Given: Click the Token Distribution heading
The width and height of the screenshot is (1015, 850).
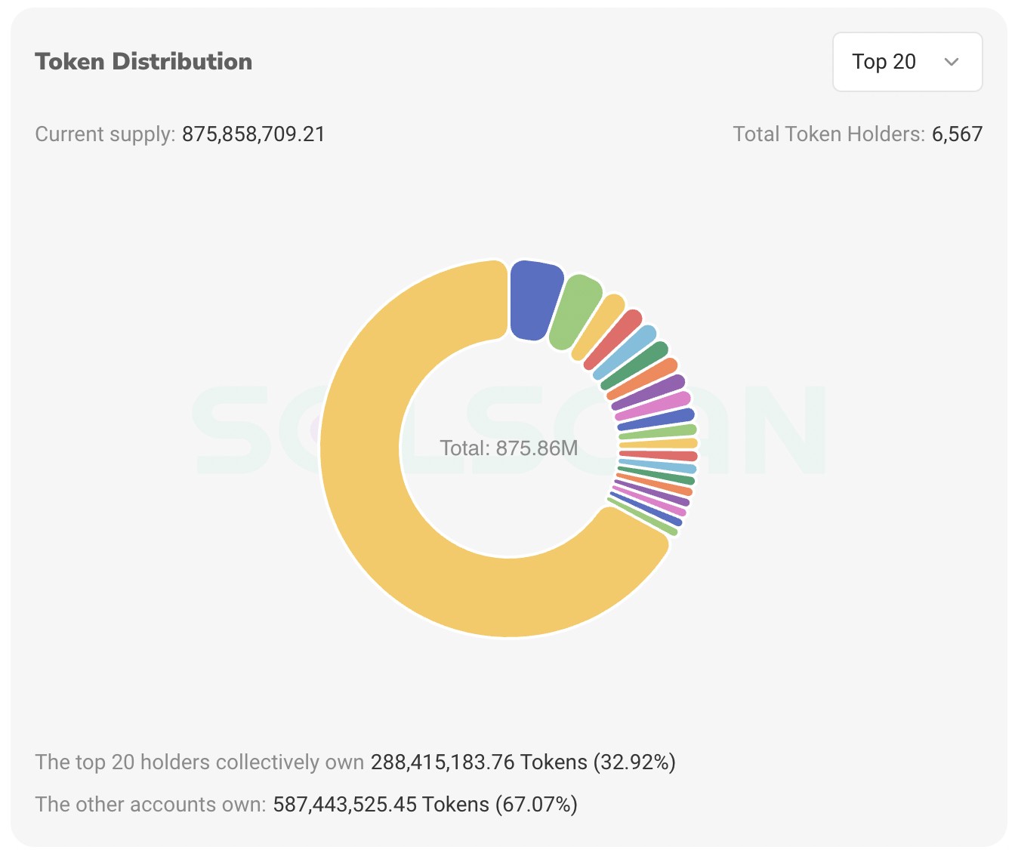Looking at the screenshot, I should pos(143,61).
